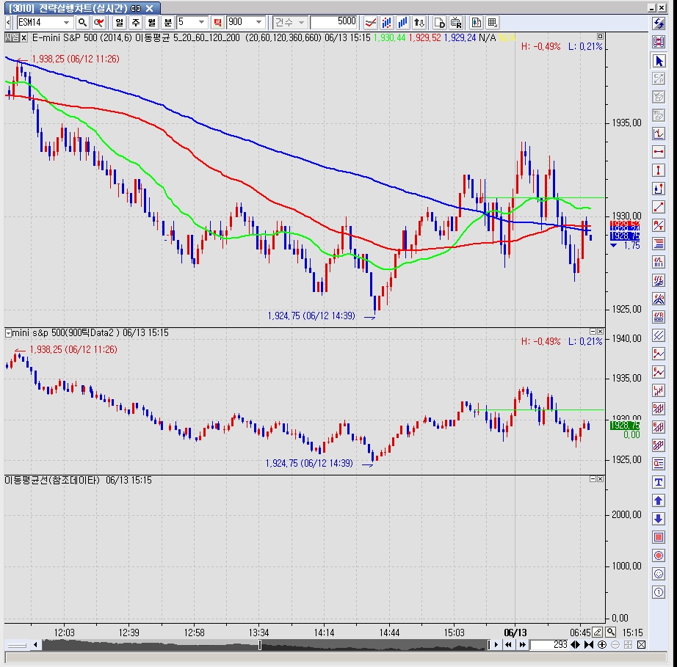Toggle the 틱 (tick) period button
The height and width of the screenshot is (667, 677).
click(x=217, y=23)
